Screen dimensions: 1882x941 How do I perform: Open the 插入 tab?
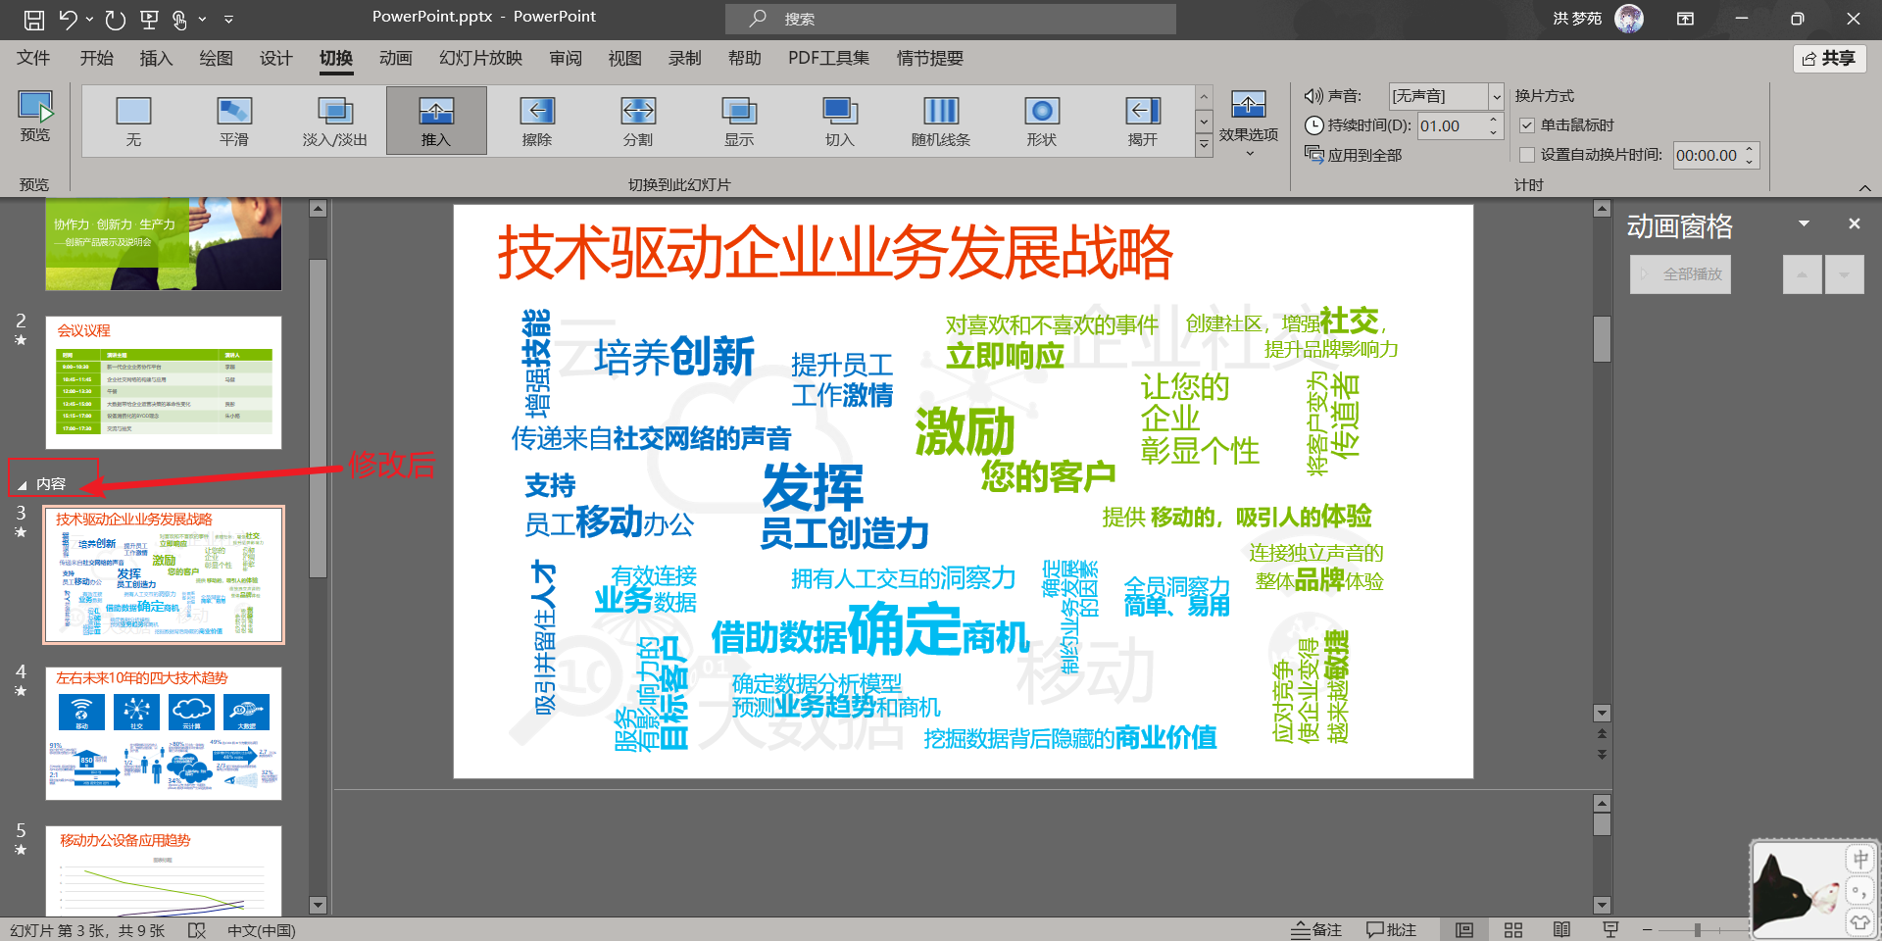click(156, 59)
